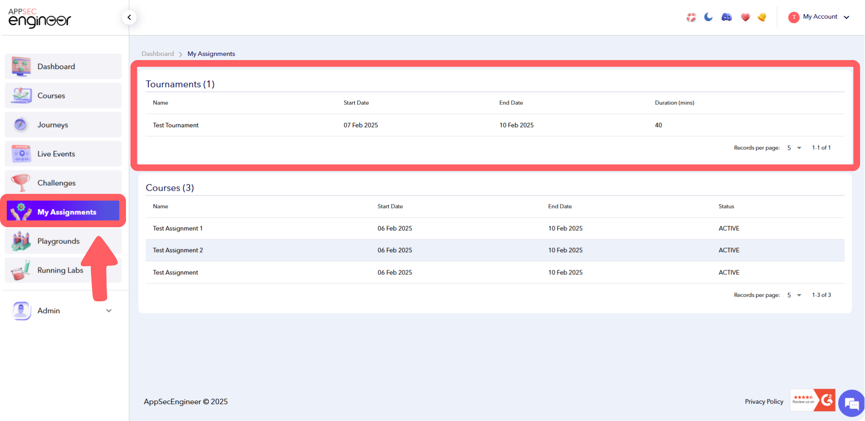Open the Challenges trophy icon
865x421 pixels.
coord(20,183)
